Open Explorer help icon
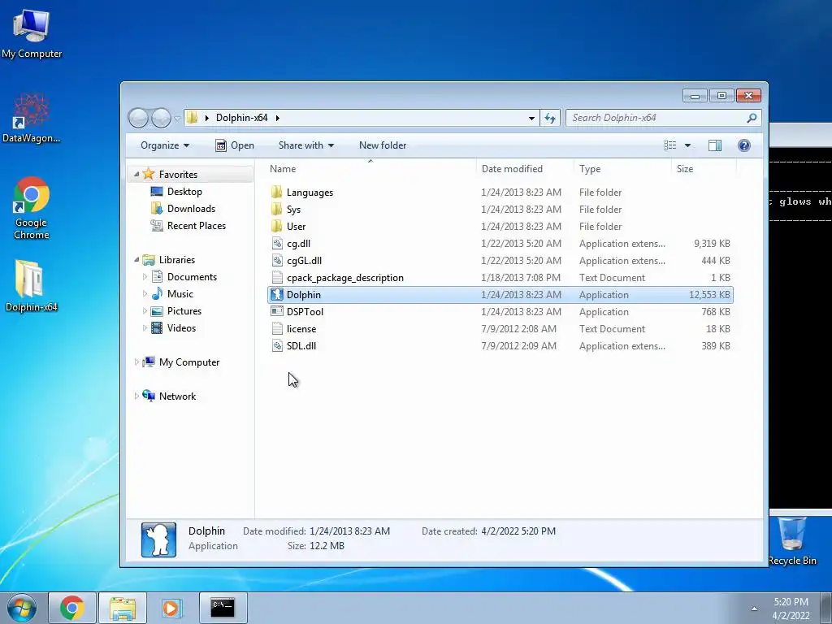The image size is (832, 624). pyautogui.click(x=744, y=145)
